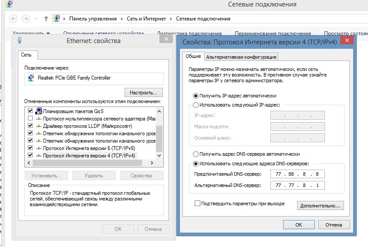Toggle the Планировщик пакетов QoS checkbox
The image size is (368, 247).
coord(30,111)
